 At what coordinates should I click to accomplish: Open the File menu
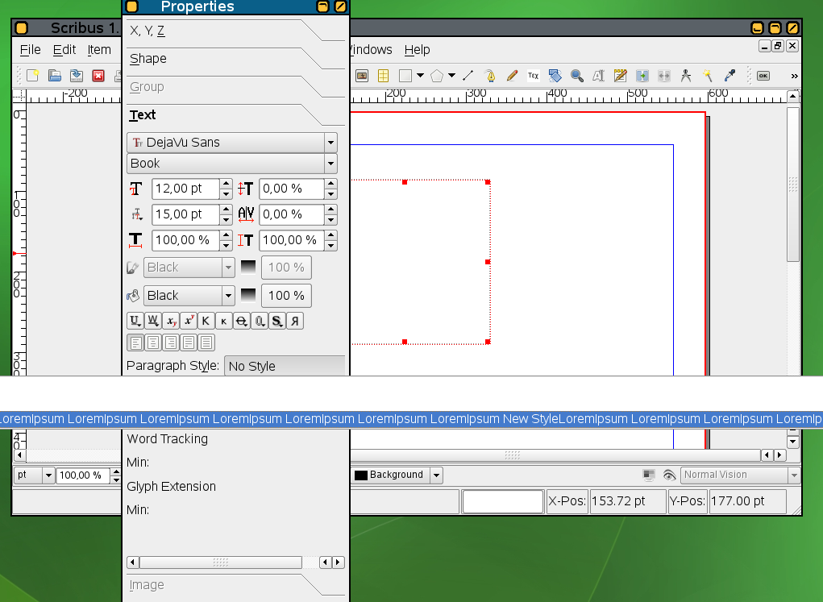(x=30, y=50)
